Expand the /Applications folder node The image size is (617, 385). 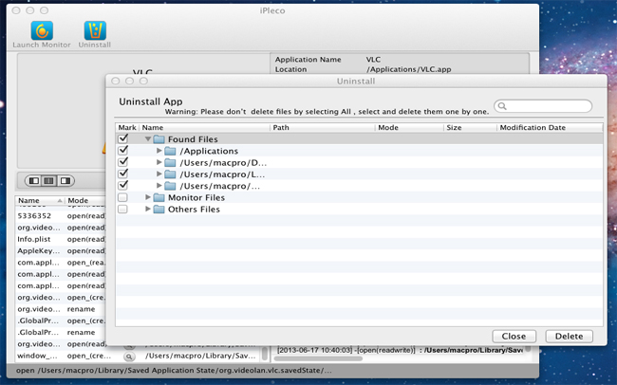click(x=159, y=151)
